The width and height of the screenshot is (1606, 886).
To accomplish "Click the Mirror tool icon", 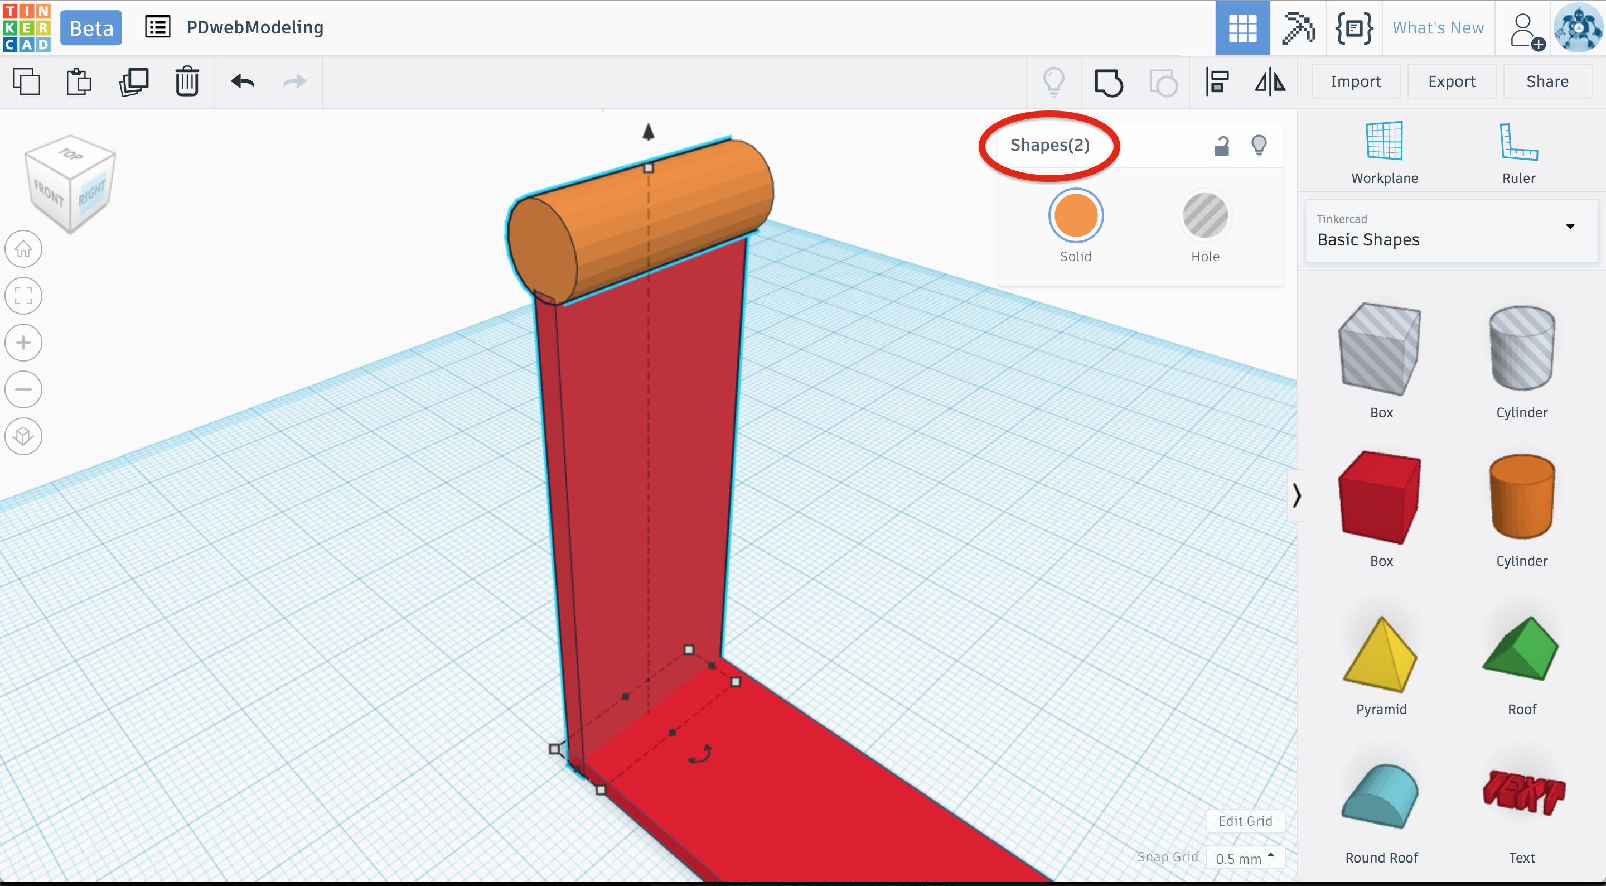I will [x=1270, y=81].
